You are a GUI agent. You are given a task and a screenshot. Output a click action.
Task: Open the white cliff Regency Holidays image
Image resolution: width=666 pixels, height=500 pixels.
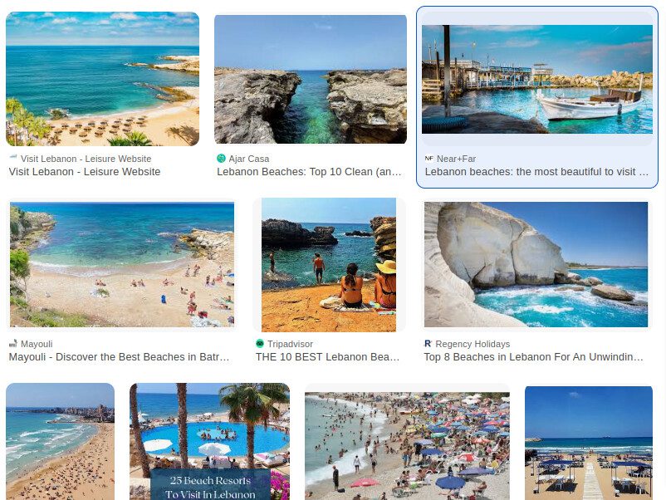536,264
